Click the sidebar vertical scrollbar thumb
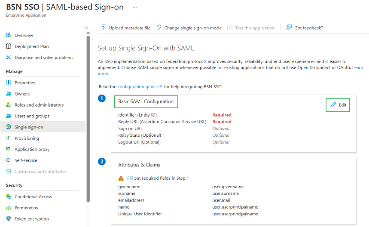The height and width of the screenshot is (227, 369). point(88,119)
